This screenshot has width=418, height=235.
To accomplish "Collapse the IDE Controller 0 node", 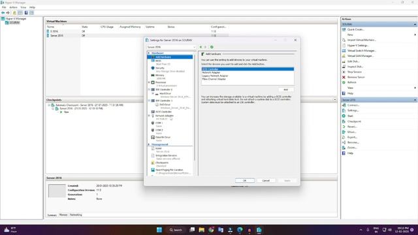I will pos(149,89).
